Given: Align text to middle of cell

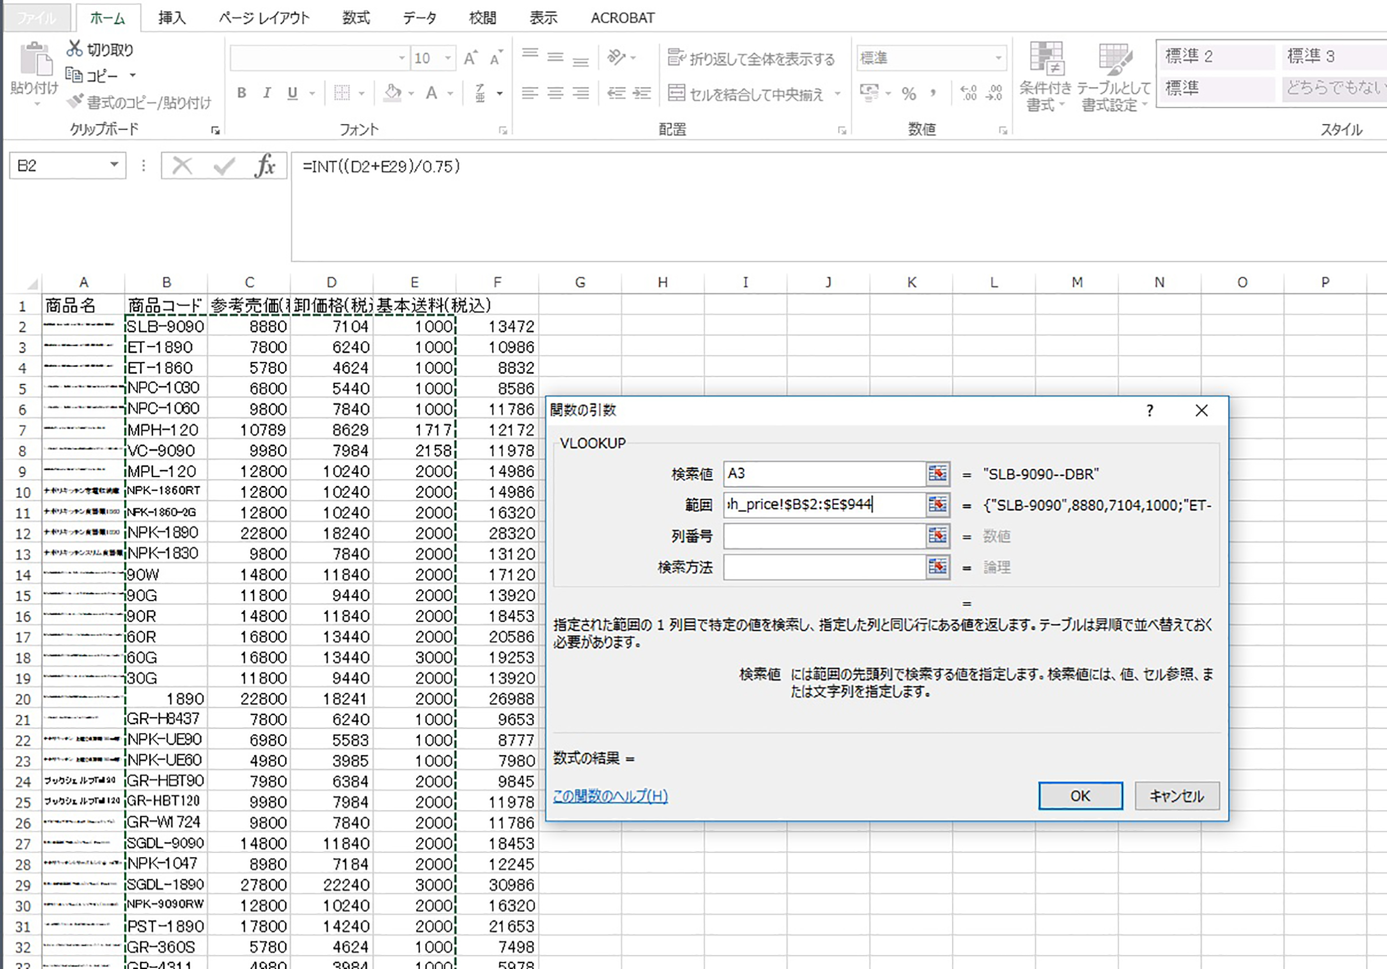Looking at the screenshot, I should (x=555, y=58).
